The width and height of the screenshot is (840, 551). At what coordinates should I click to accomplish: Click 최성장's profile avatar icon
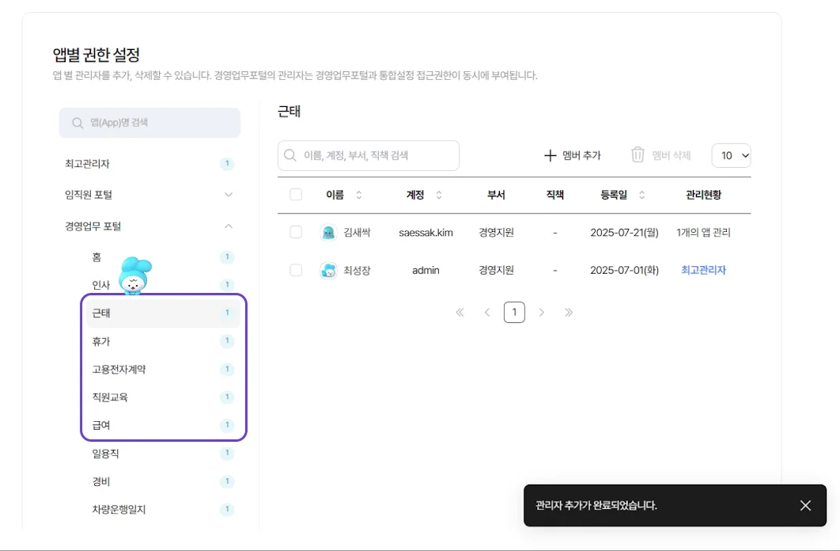329,269
